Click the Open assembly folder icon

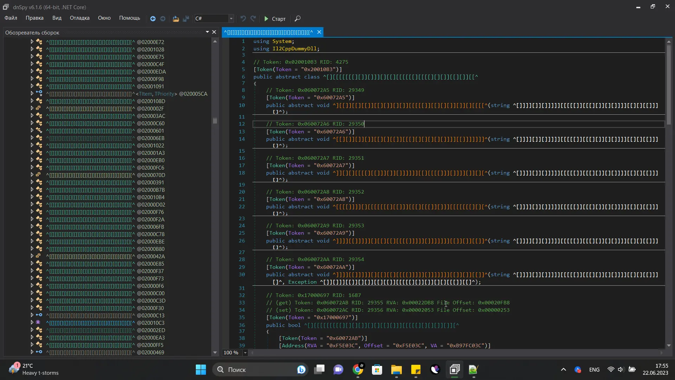coord(176,19)
